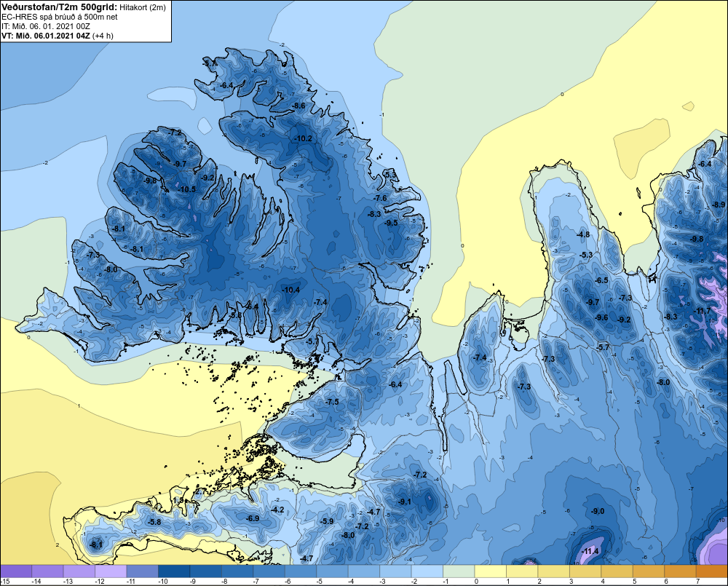Click the -5.9 temperature label
Screen dimensions: 728x586
click(x=328, y=521)
